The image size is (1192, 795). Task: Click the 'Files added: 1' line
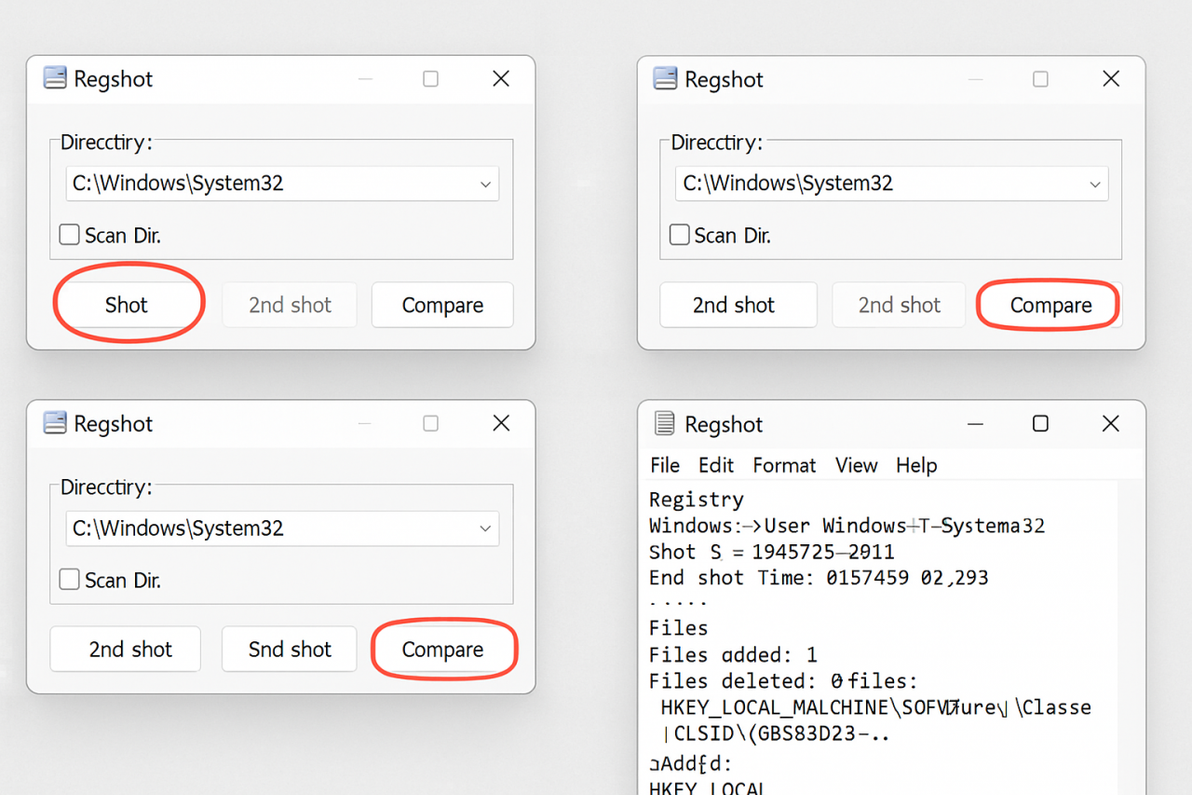coord(733,655)
